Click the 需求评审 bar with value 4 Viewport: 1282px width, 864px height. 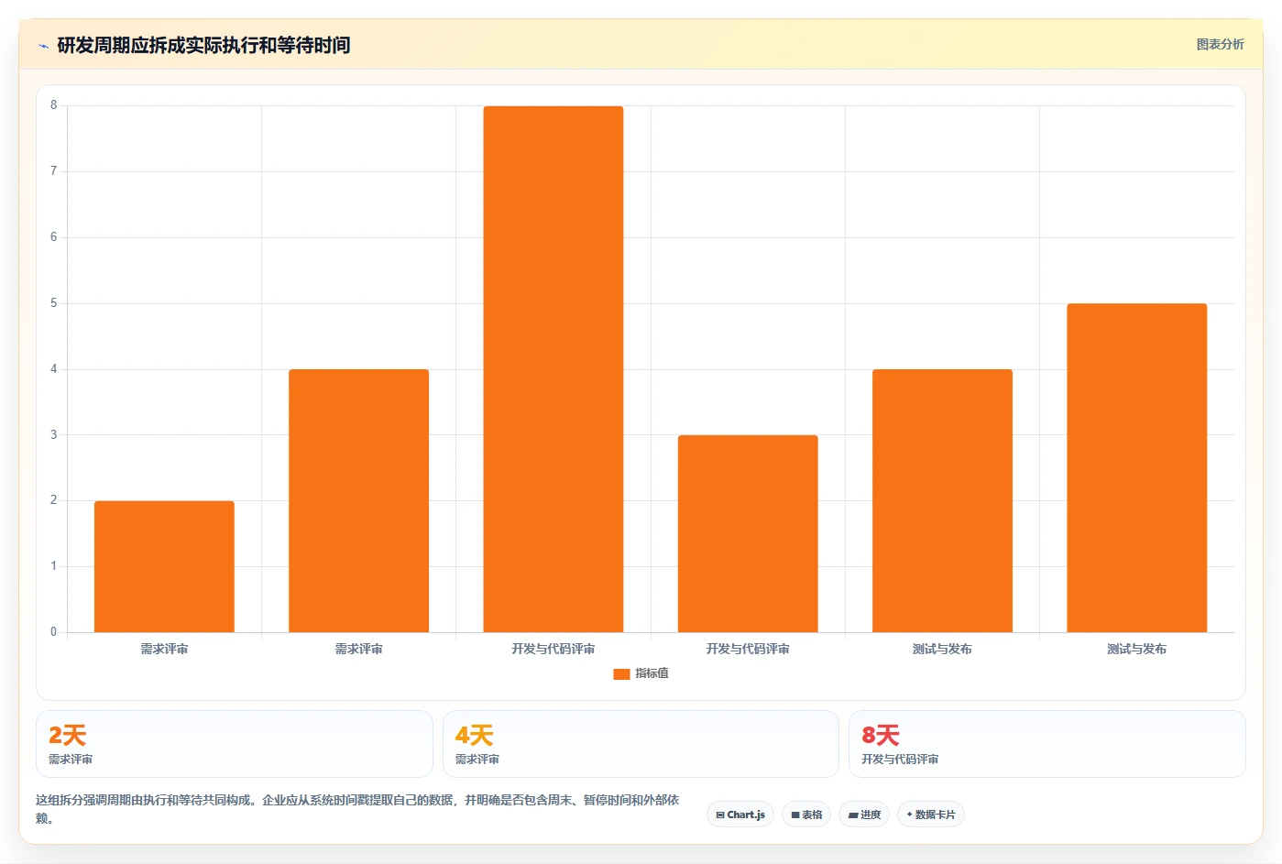tap(358, 500)
